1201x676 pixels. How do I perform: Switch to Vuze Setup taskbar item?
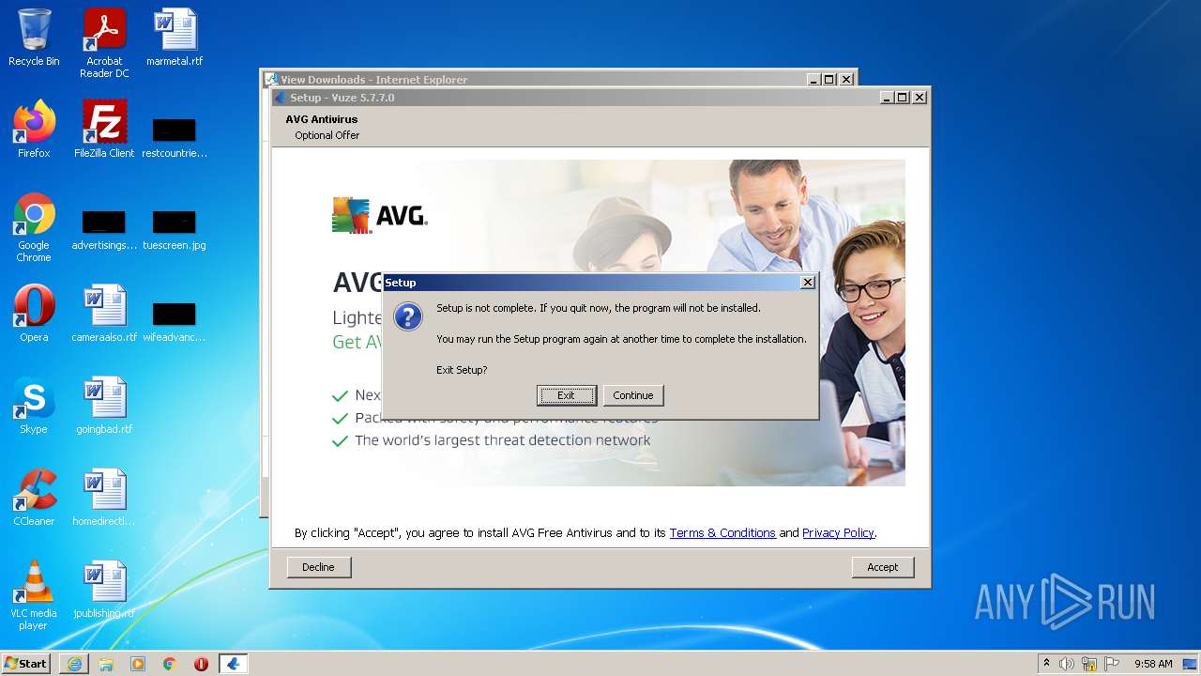tap(234, 664)
